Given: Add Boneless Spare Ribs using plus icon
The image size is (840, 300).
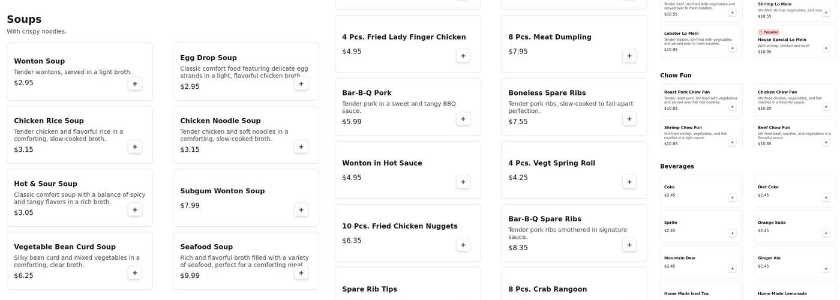Looking at the screenshot, I should [x=629, y=119].
